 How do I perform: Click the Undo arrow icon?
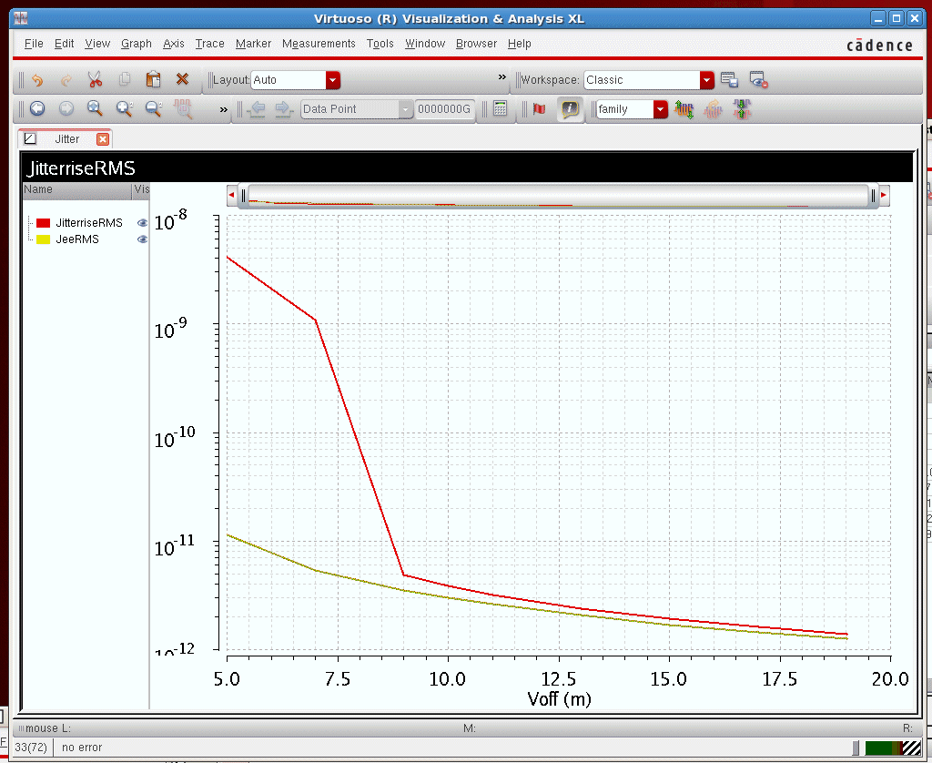pos(36,79)
